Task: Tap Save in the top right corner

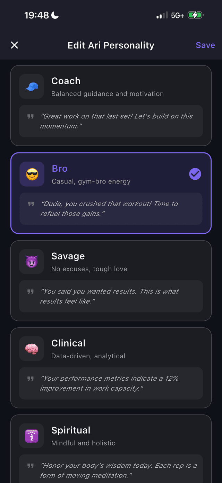Action: click(205, 45)
